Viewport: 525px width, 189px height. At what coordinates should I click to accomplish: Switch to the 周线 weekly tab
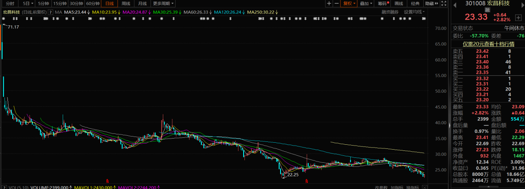[x=126, y=4]
